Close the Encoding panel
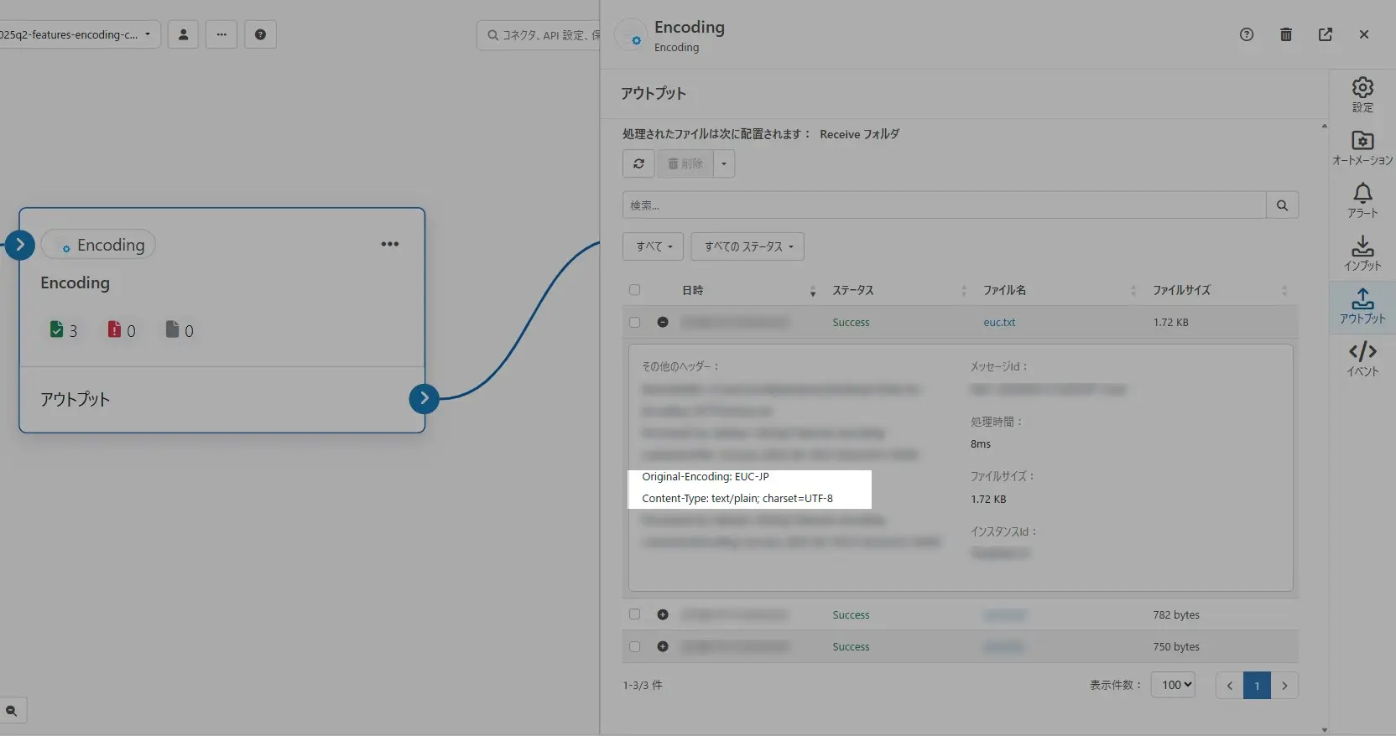Viewport: 1396px width, 736px height. 1364,34
